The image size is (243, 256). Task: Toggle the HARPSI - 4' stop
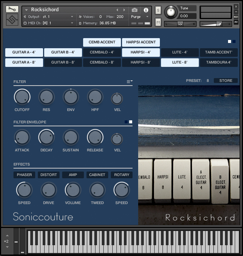(x=141, y=52)
